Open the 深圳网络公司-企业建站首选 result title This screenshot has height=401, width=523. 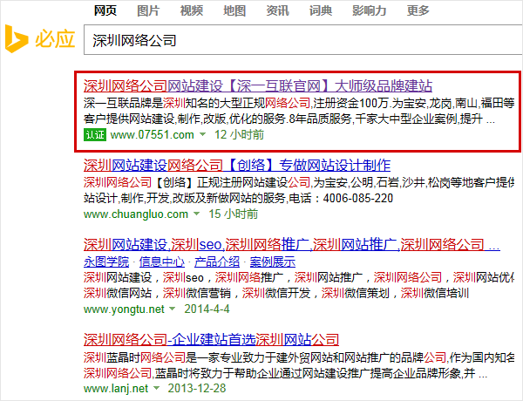(210, 338)
